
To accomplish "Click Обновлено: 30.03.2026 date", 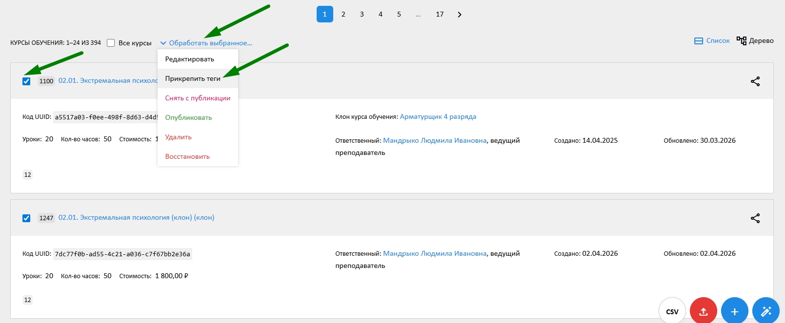I will (x=700, y=140).
